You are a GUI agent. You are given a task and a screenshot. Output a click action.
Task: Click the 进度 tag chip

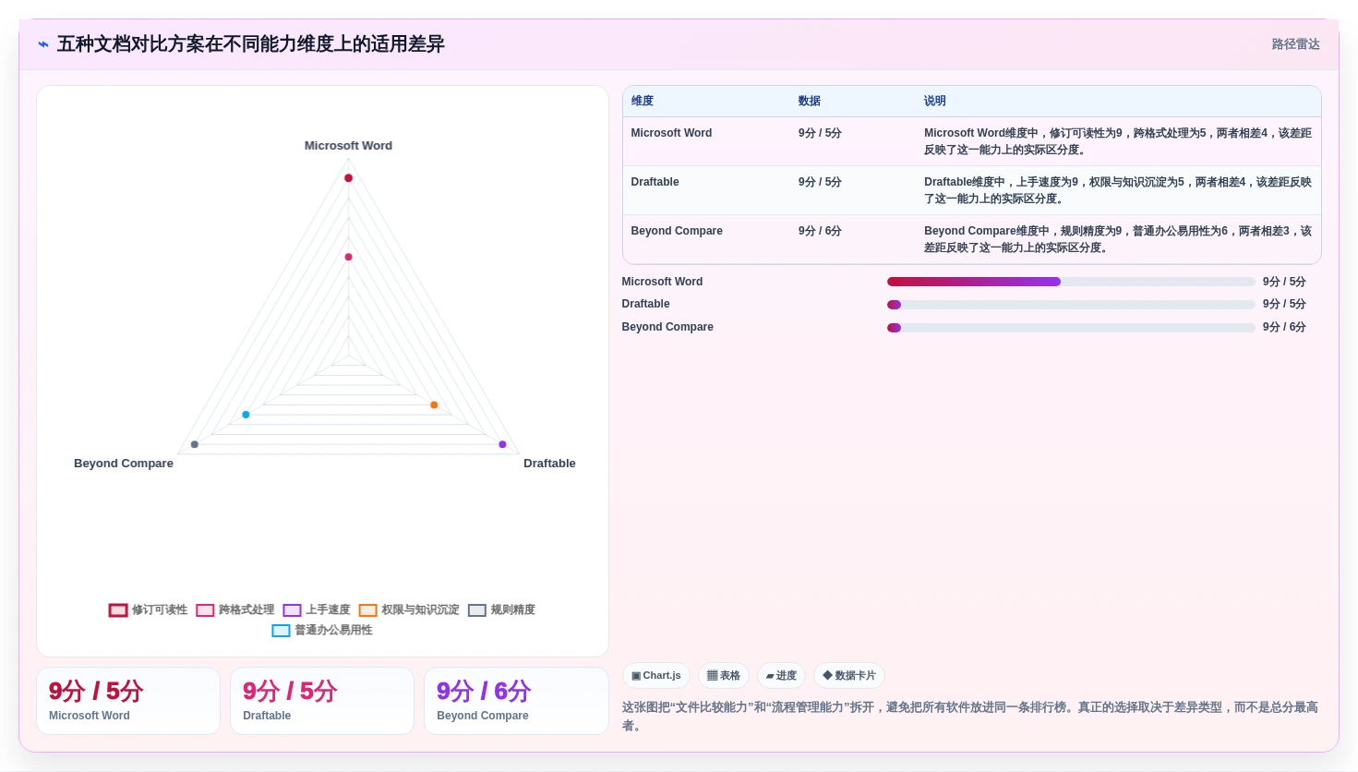click(x=781, y=676)
